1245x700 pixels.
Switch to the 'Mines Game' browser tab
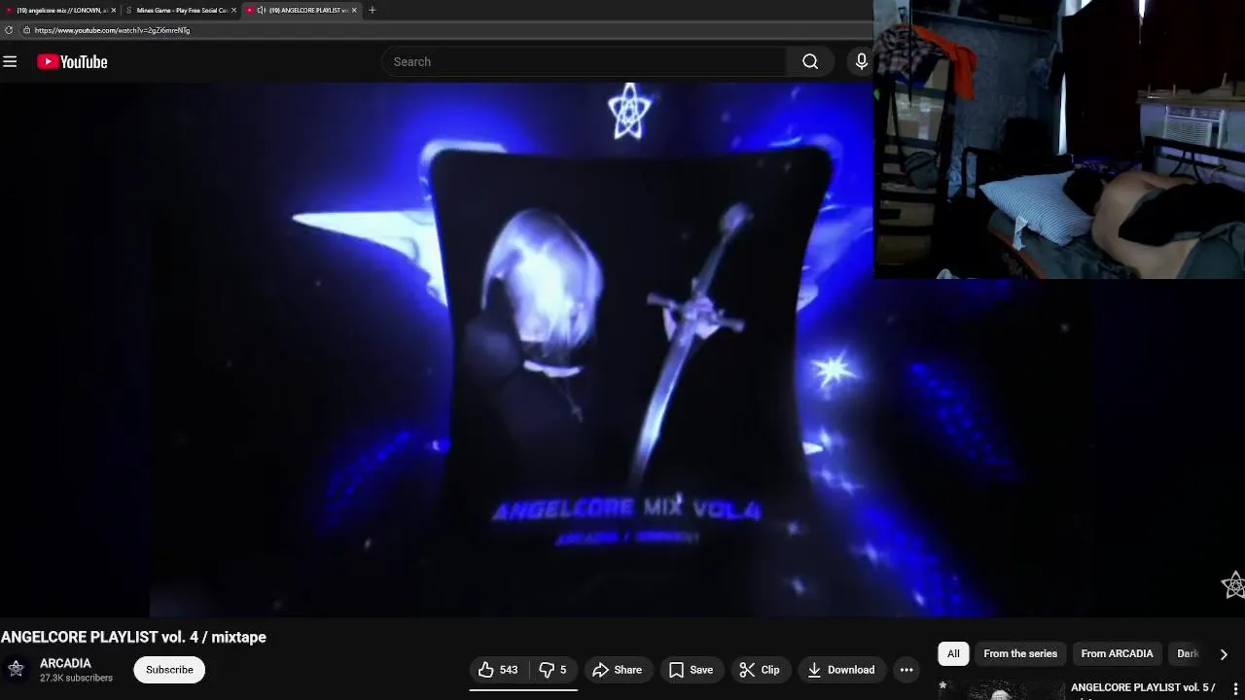(181, 10)
